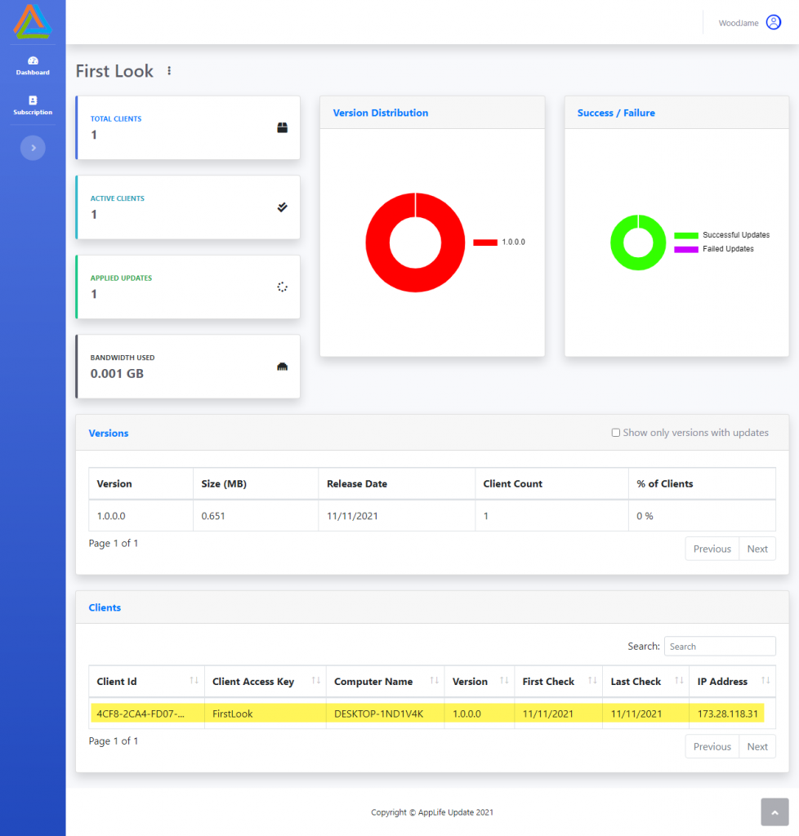
Task: Click the red 1.0.0.0 legend swatch
Action: [484, 242]
